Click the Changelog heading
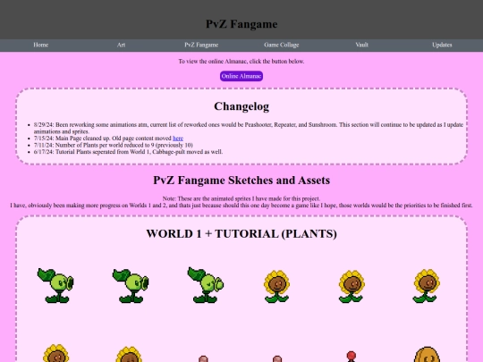The height and width of the screenshot is (362, 483). pos(241,106)
